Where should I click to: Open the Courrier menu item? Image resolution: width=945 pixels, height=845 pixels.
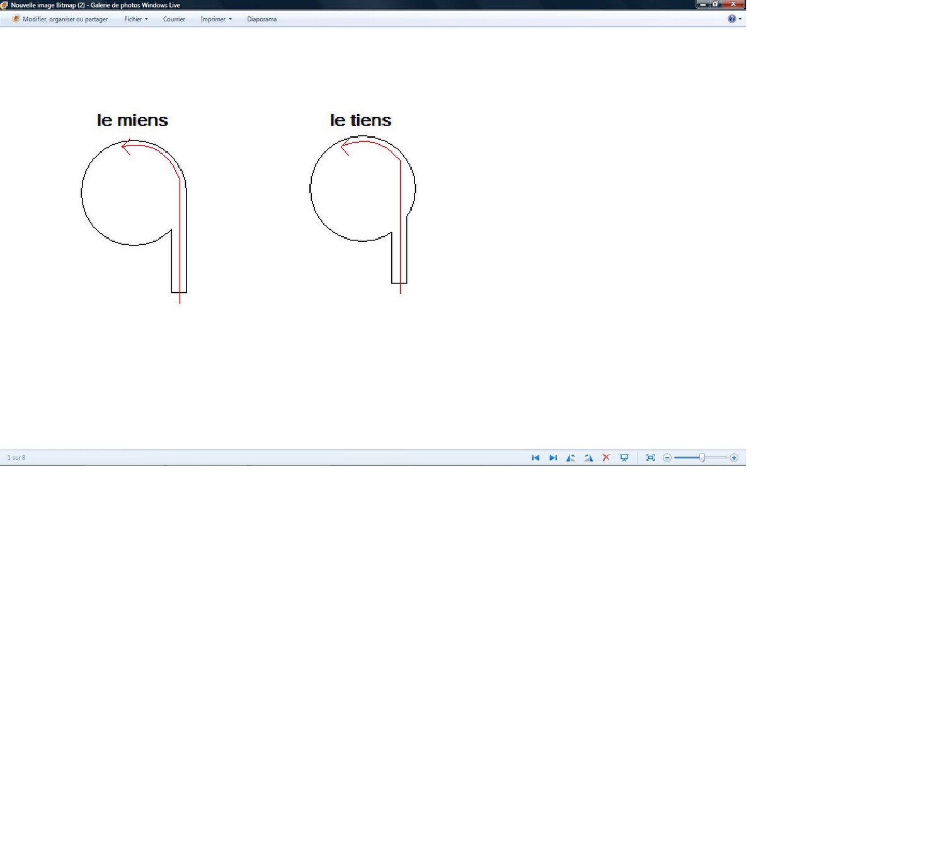[174, 19]
